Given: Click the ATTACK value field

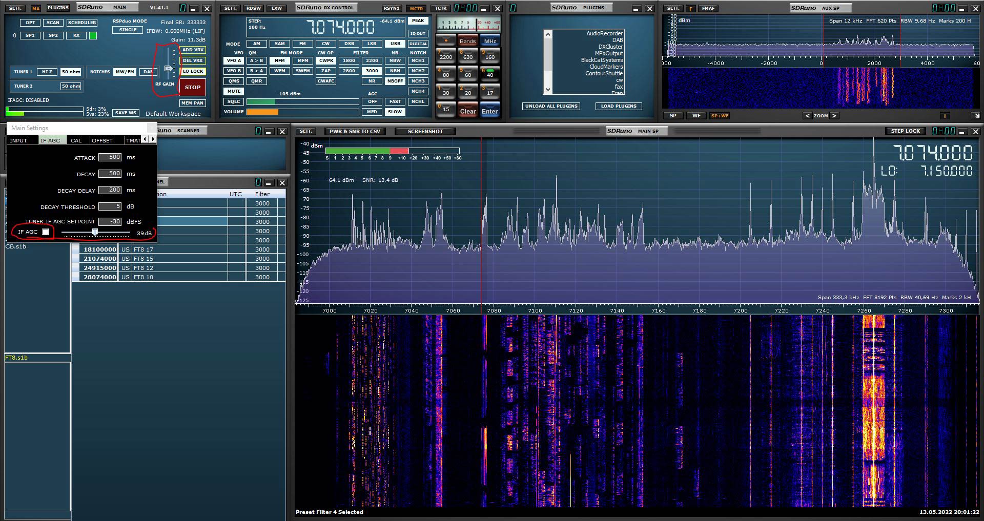Looking at the screenshot, I should tap(110, 157).
